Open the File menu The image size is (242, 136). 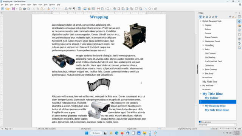(2, 5)
